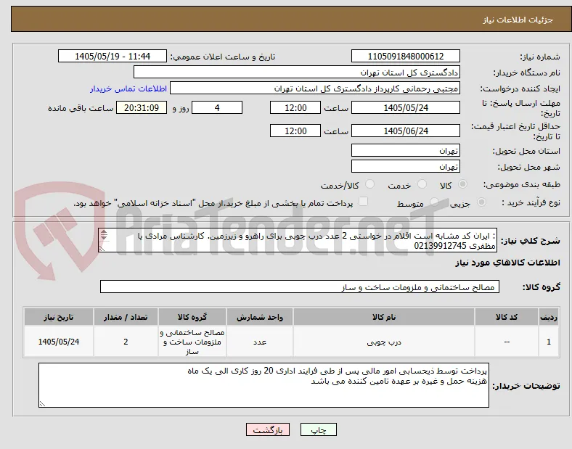Click the buyer notes text area
This screenshot has height=449, width=572.
(263, 385)
